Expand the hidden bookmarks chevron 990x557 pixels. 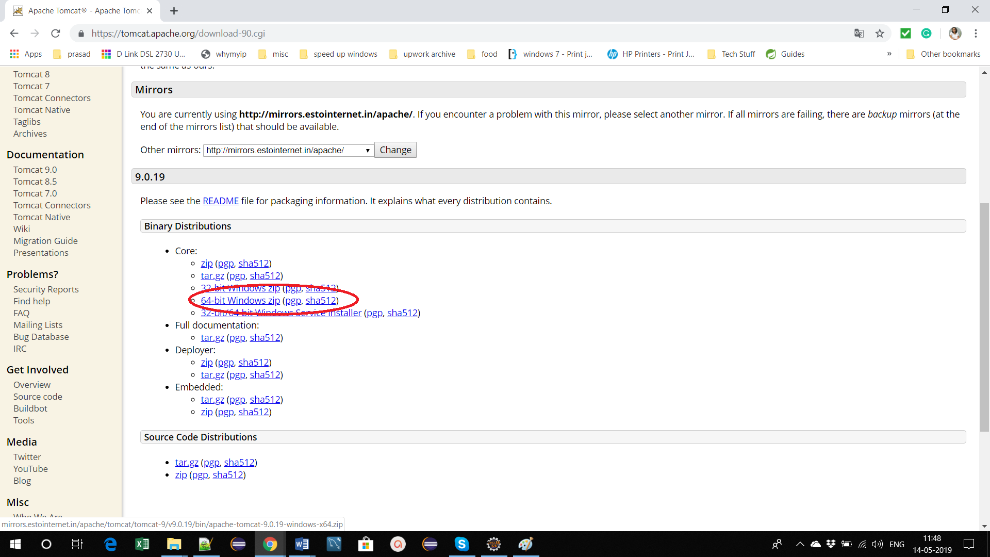[x=889, y=54]
